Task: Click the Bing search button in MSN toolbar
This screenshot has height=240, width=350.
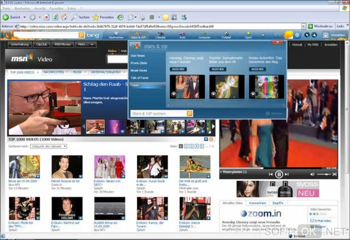Action: pos(81,35)
